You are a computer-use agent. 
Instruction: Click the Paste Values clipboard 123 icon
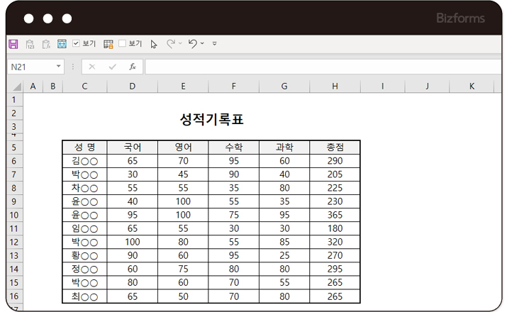coord(30,44)
